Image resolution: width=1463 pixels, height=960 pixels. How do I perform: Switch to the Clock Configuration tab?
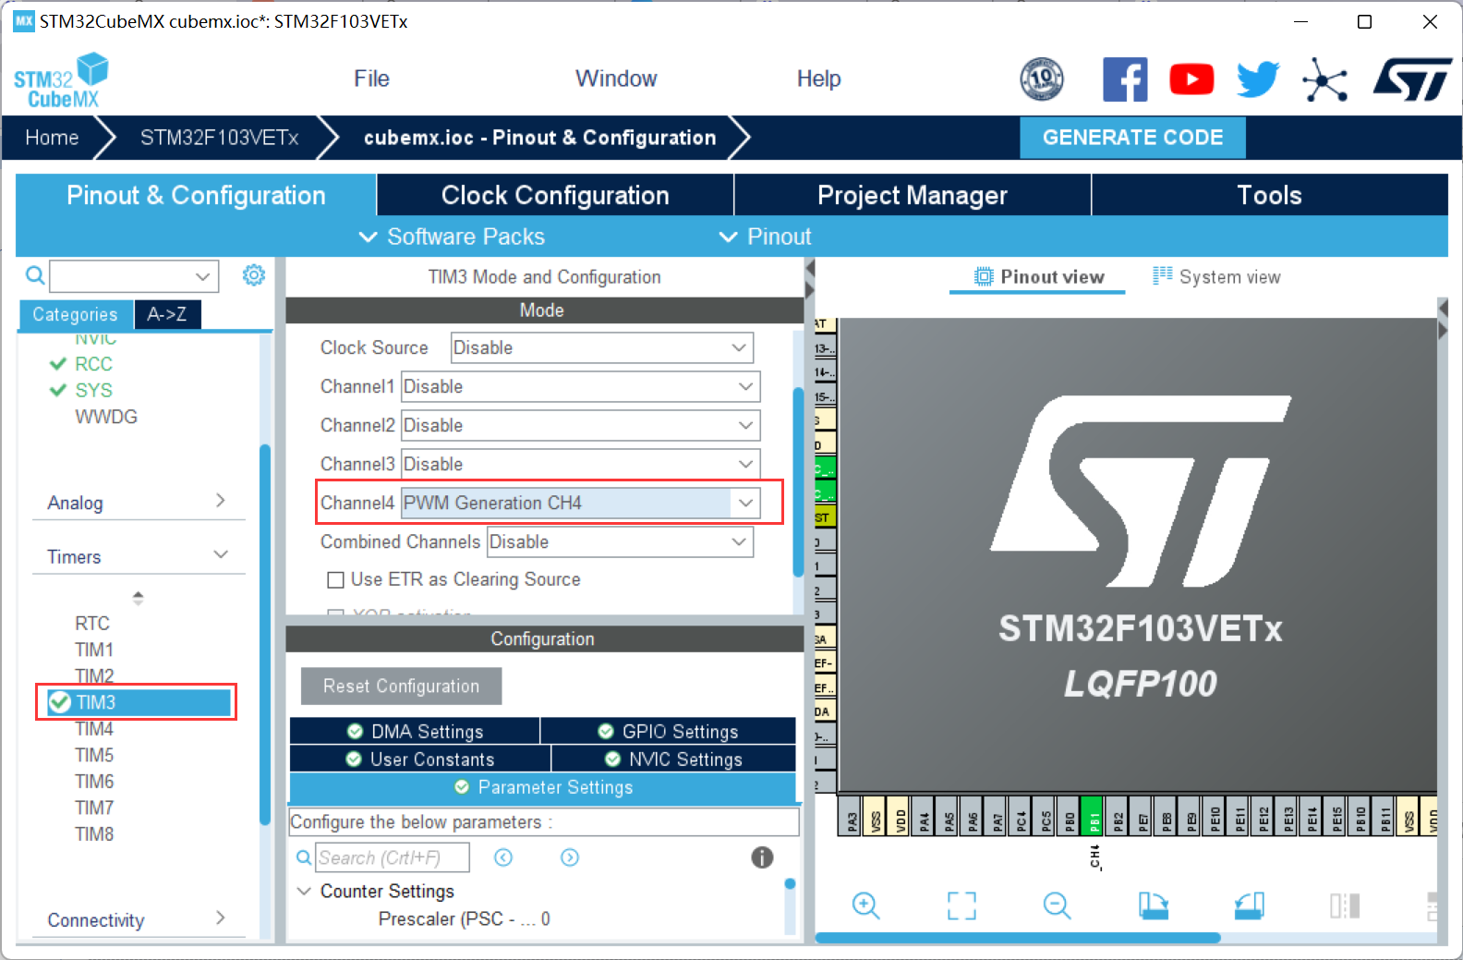(555, 195)
